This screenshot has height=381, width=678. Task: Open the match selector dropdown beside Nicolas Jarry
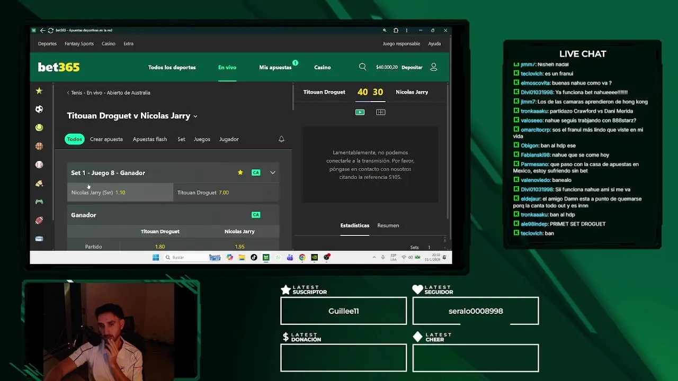click(x=195, y=116)
